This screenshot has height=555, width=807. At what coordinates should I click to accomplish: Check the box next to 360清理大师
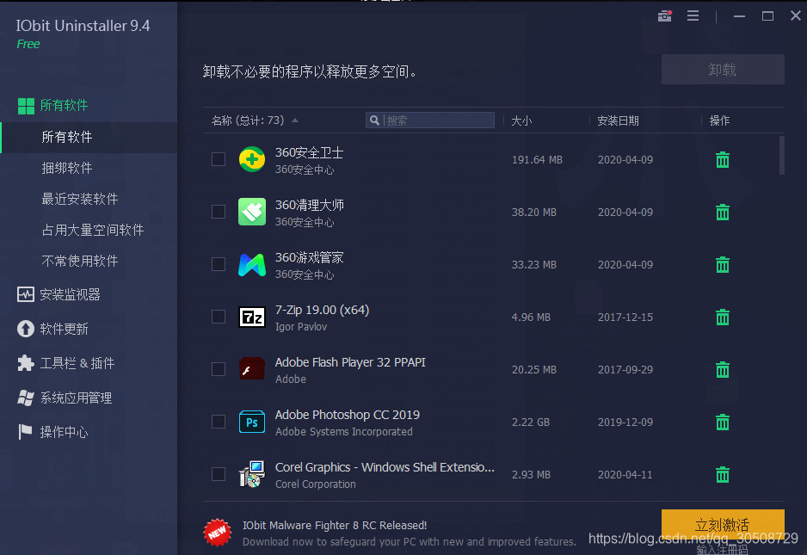(x=218, y=212)
